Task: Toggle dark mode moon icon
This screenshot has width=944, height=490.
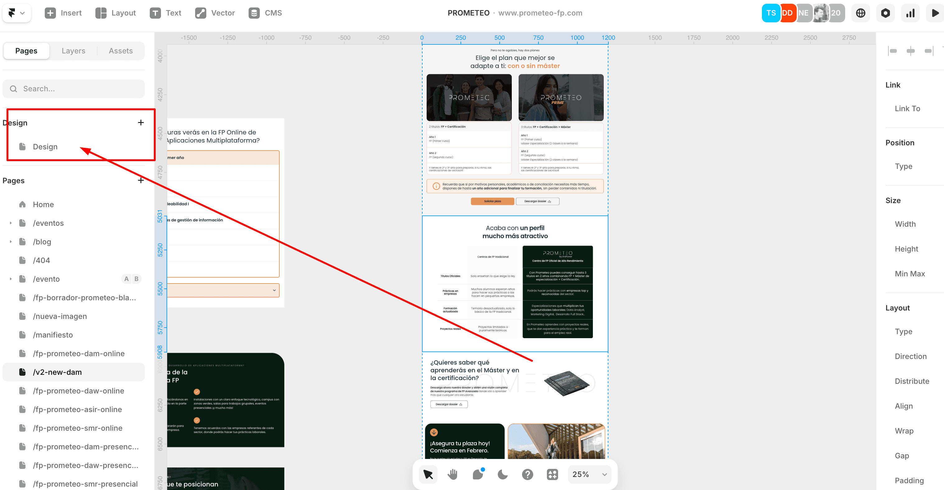Action: (502, 474)
